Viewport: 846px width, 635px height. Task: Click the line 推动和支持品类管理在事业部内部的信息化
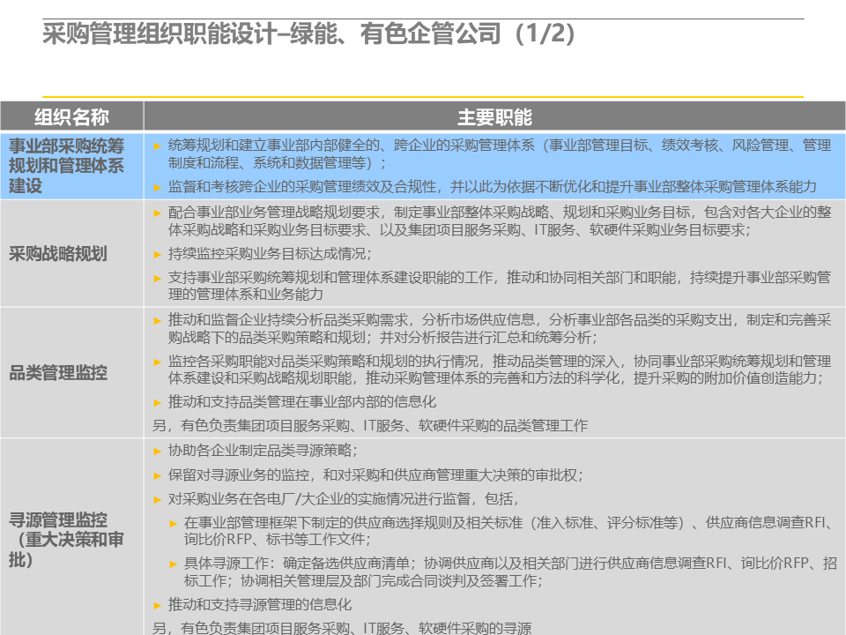(302, 402)
